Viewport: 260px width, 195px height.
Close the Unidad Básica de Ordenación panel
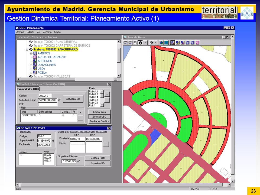click(109, 84)
